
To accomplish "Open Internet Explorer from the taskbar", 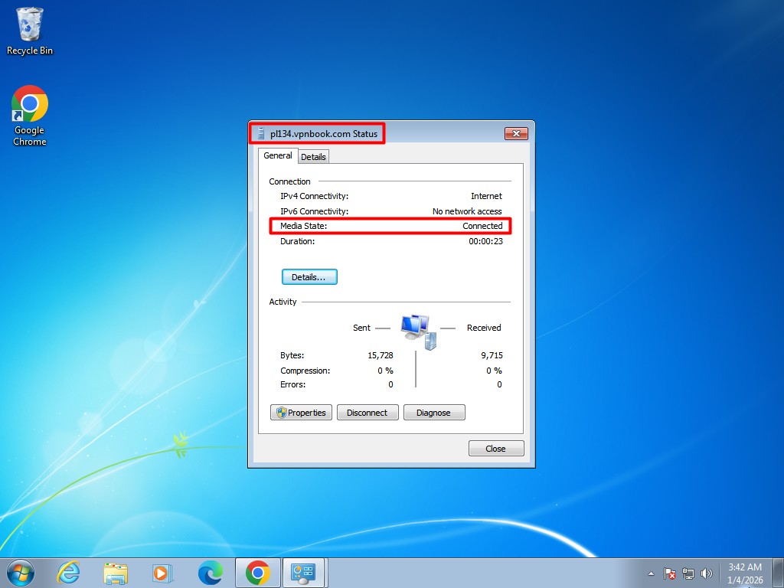I will point(67,573).
